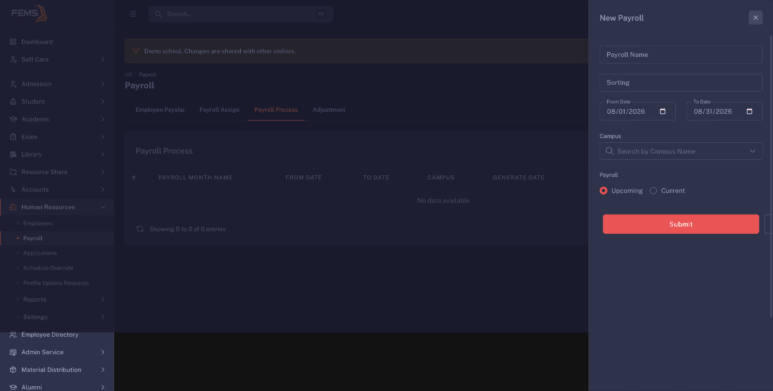
Task: Select the Upcoming payroll radio button
Action: (604, 191)
